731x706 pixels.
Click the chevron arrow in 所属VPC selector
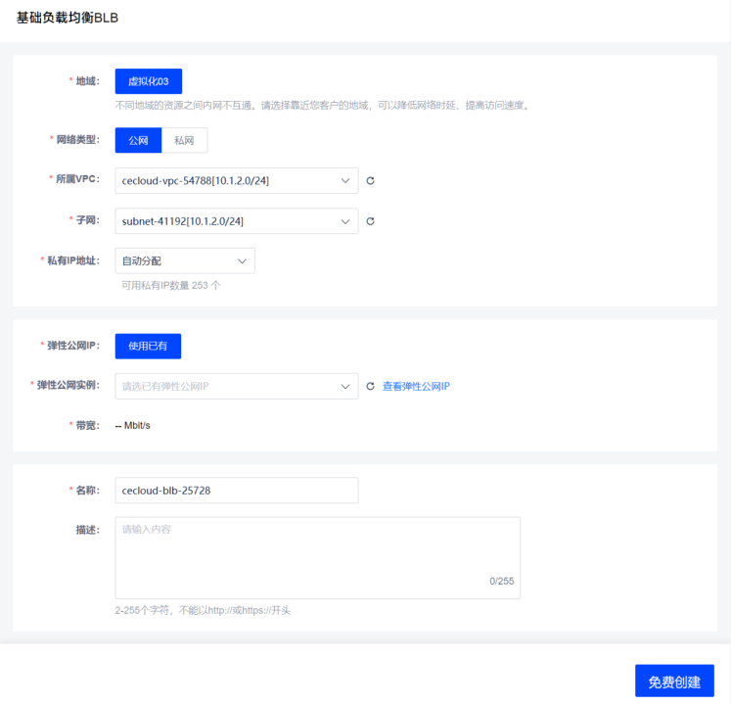344,181
